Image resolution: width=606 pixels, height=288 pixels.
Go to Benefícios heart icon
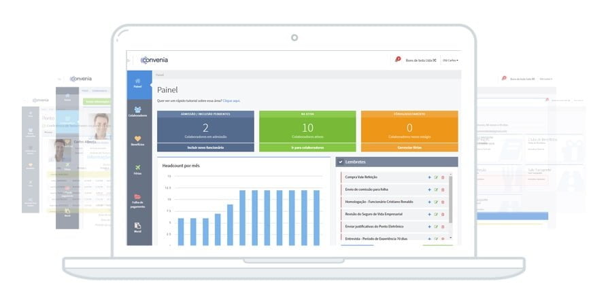tap(138, 141)
